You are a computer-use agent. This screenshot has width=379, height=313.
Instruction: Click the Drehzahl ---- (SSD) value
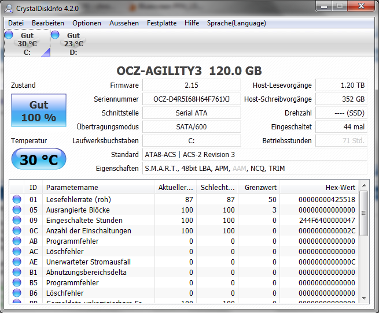pos(341,113)
